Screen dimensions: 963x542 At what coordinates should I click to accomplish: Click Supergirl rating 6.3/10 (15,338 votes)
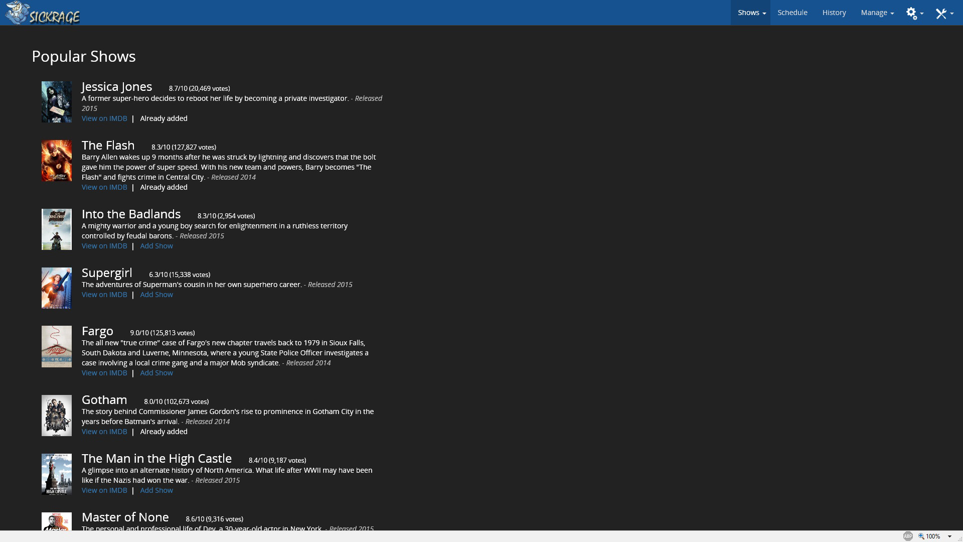[180, 275]
